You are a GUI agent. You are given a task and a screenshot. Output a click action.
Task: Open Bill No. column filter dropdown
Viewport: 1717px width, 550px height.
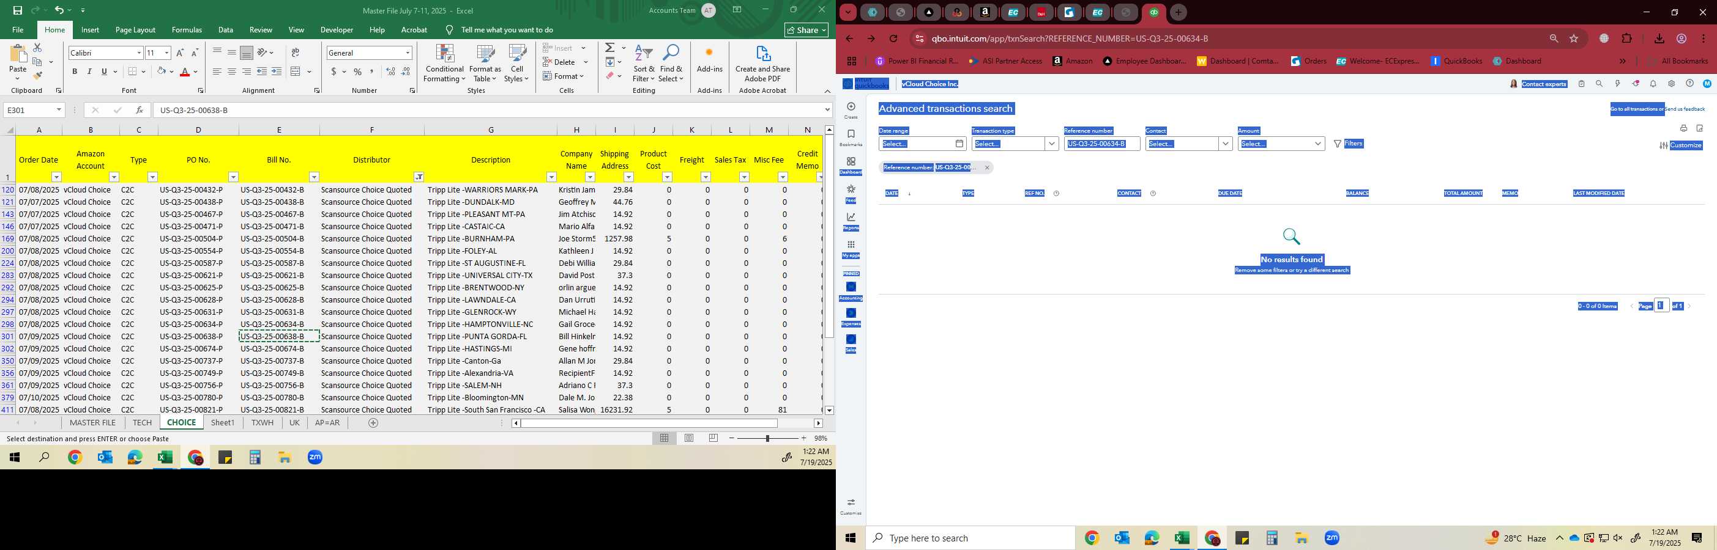point(314,177)
